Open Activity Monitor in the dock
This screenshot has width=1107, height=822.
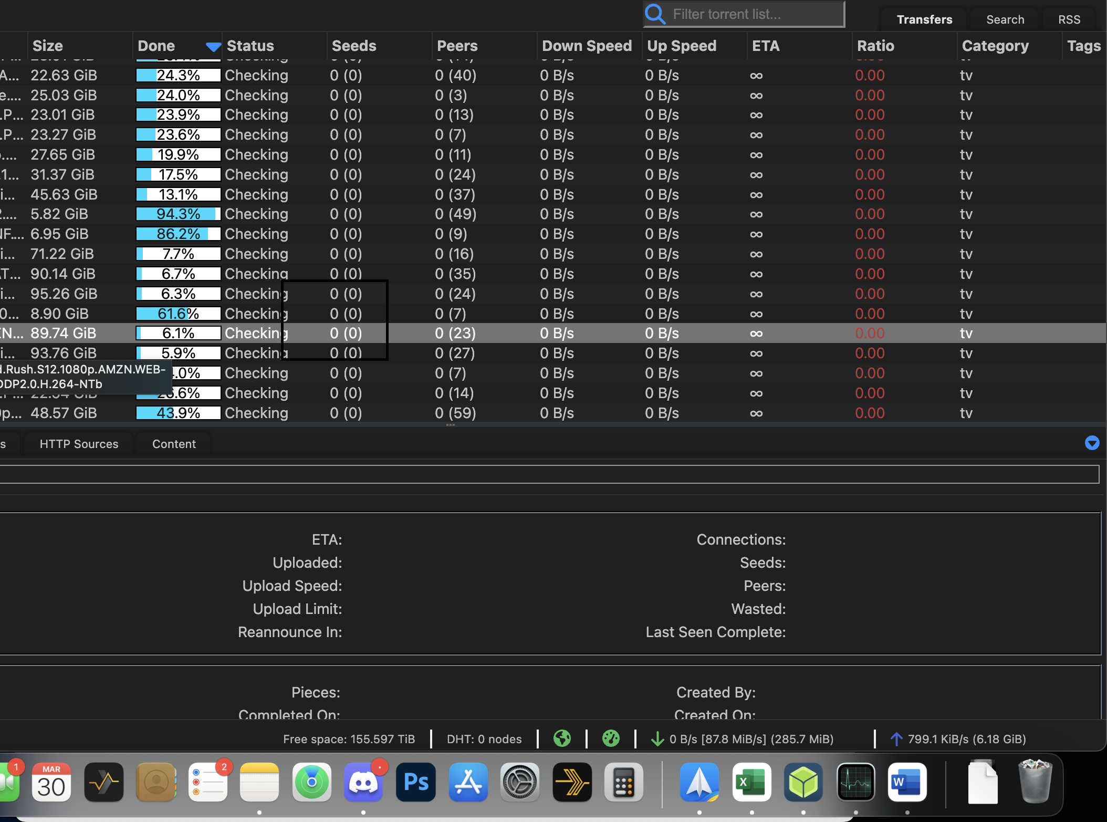855,783
